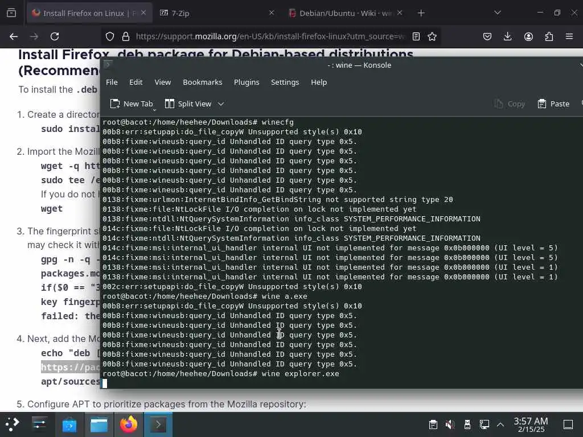Go back to the previous page in Firefox

[x=14, y=36]
